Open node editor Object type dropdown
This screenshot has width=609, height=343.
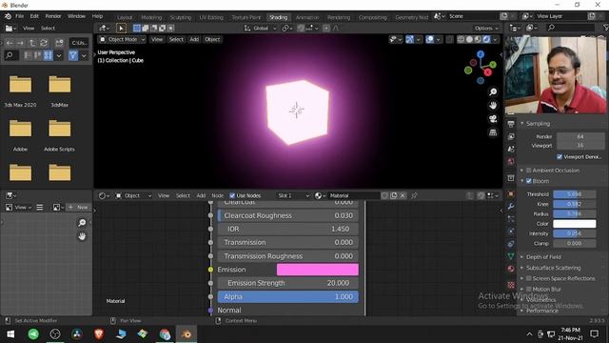pyautogui.click(x=133, y=195)
